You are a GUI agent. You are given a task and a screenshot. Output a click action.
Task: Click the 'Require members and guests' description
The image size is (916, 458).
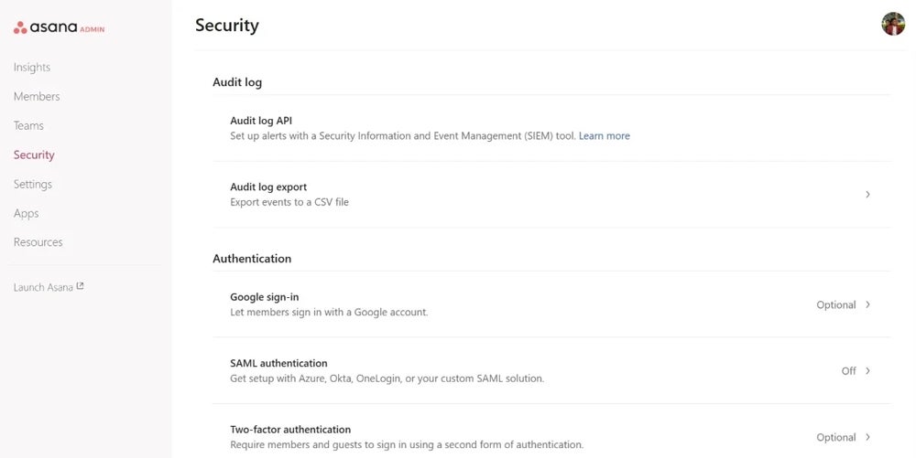(407, 444)
